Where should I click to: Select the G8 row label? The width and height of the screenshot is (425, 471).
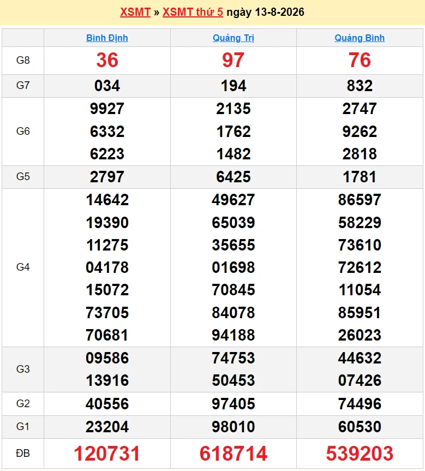click(23, 61)
